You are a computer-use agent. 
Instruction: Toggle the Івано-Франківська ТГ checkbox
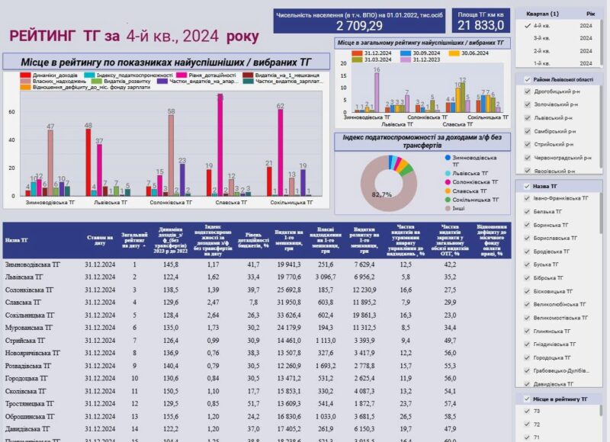pyautogui.click(x=527, y=198)
